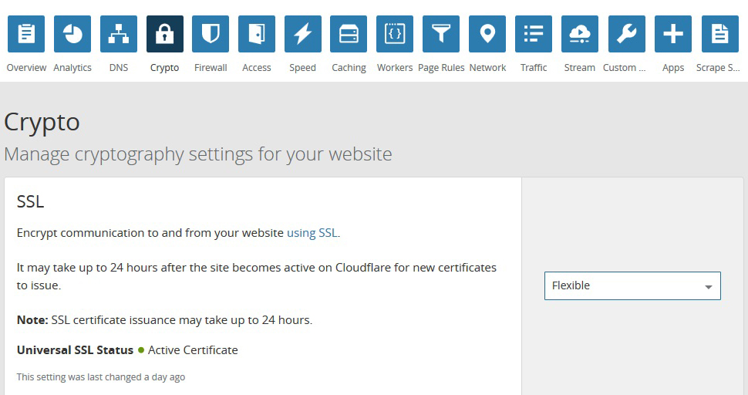748x395 pixels.
Task: Open the Apps plus icon
Action: (x=673, y=34)
